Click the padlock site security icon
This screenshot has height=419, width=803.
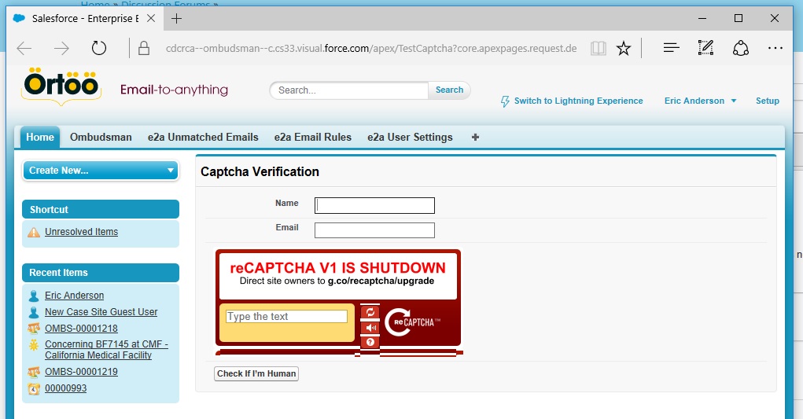point(144,49)
